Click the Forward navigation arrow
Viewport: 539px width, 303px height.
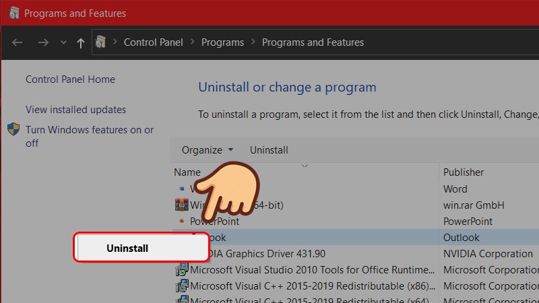(x=42, y=42)
